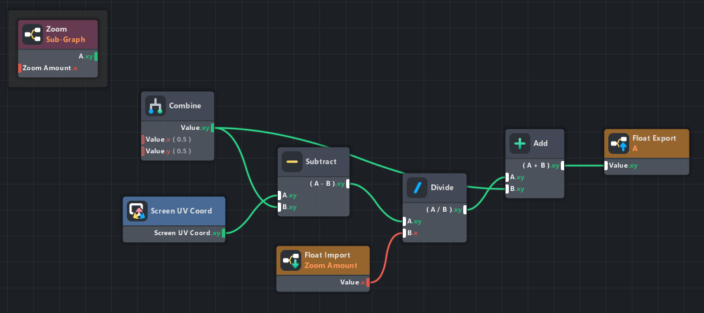This screenshot has width=704, height=313.
Task: Click the Float Import Value.x output port
Action: 368,282
